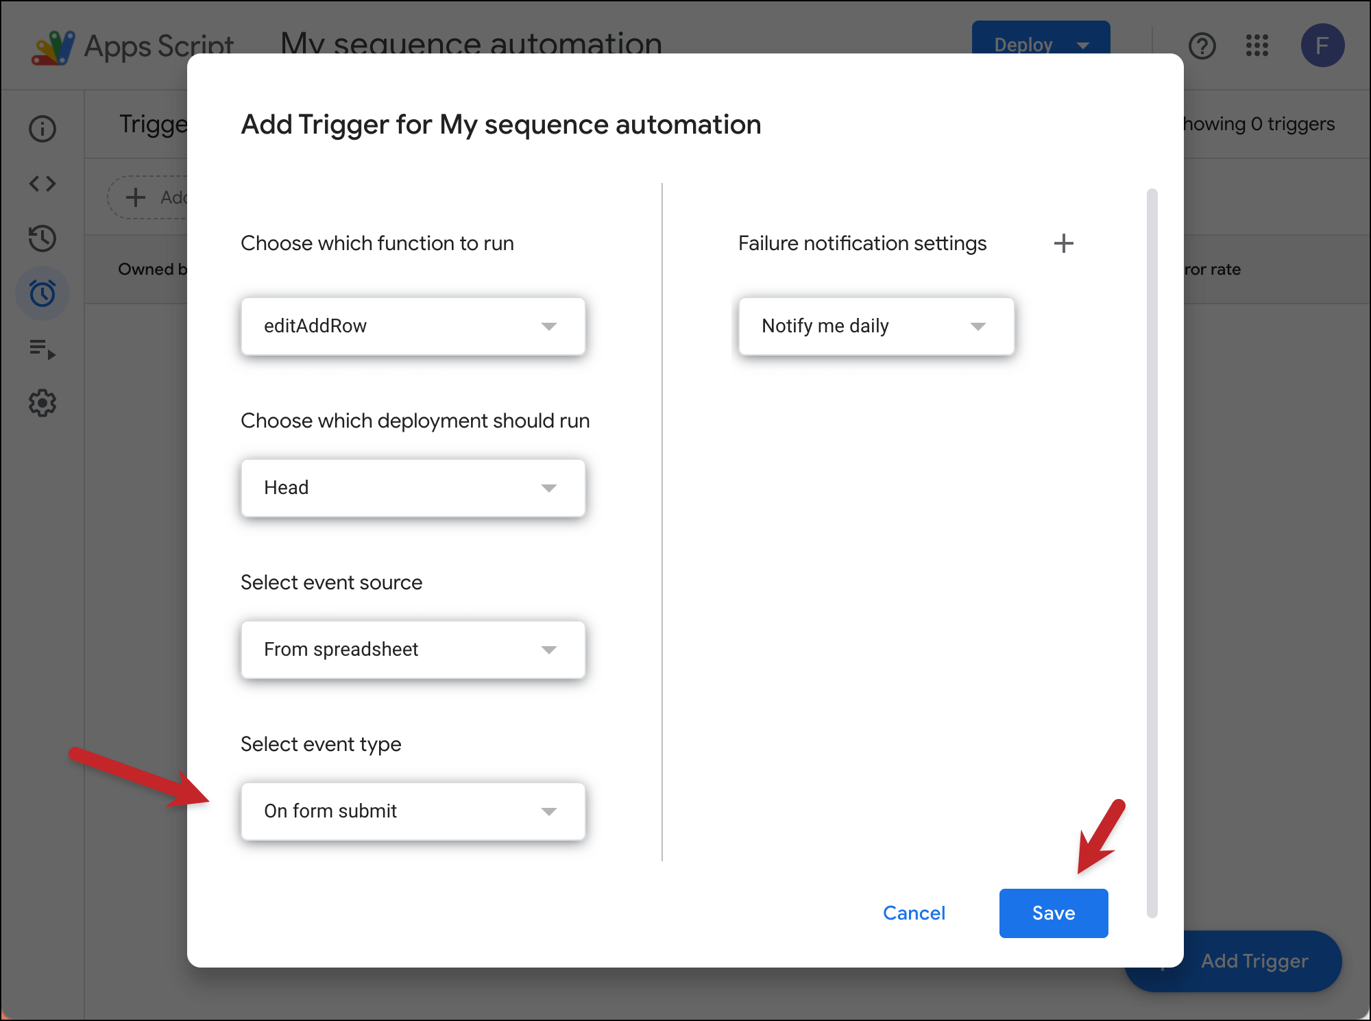Screen dimensions: 1371x1021
Task: Select the Triggers alarm clock icon
Action: click(43, 293)
